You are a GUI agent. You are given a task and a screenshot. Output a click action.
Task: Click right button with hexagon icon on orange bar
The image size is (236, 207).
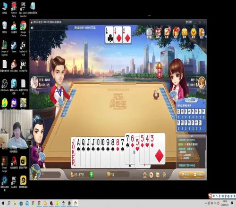tap(199, 175)
